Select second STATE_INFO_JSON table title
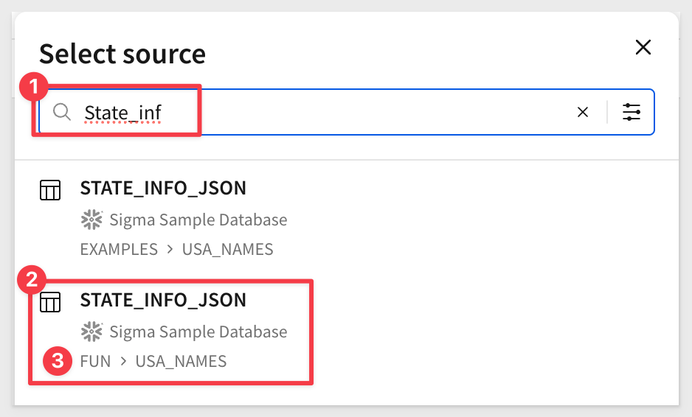692x417 pixels. (x=163, y=300)
